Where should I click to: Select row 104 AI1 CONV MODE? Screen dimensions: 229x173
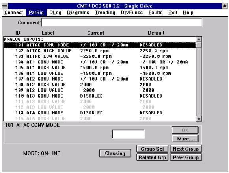tap(100, 62)
